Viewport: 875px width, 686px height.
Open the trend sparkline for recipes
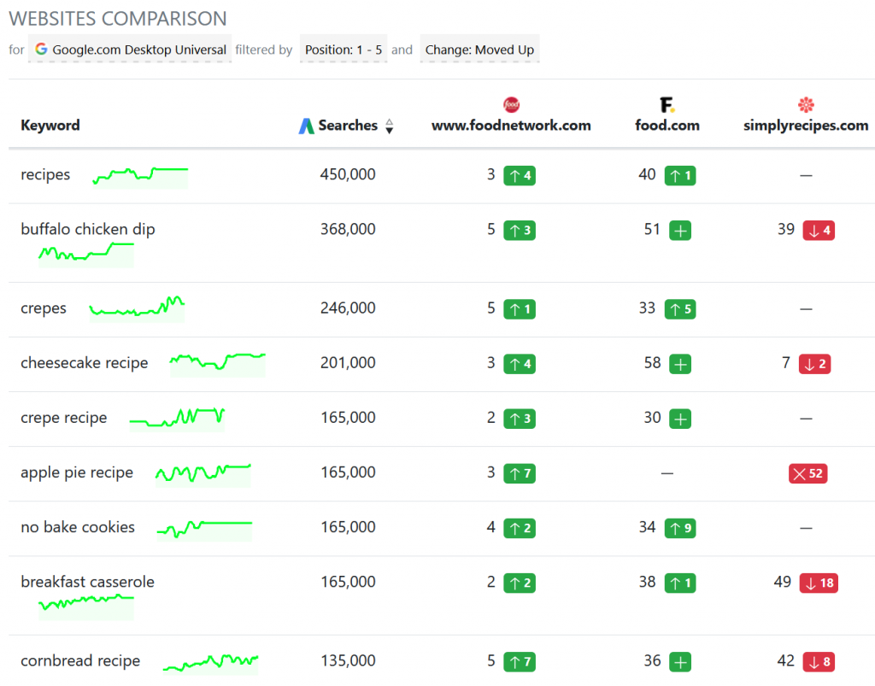pyautogui.click(x=141, y=177)
